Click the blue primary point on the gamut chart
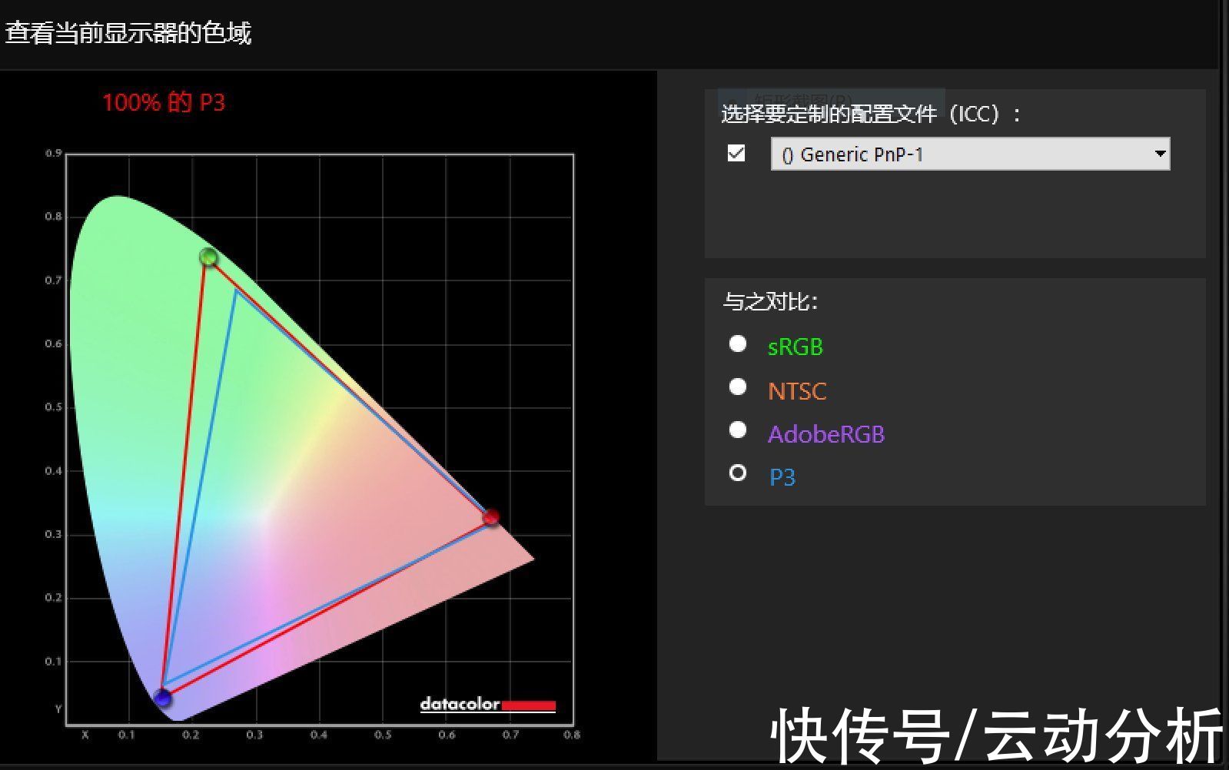 point(162,699)
